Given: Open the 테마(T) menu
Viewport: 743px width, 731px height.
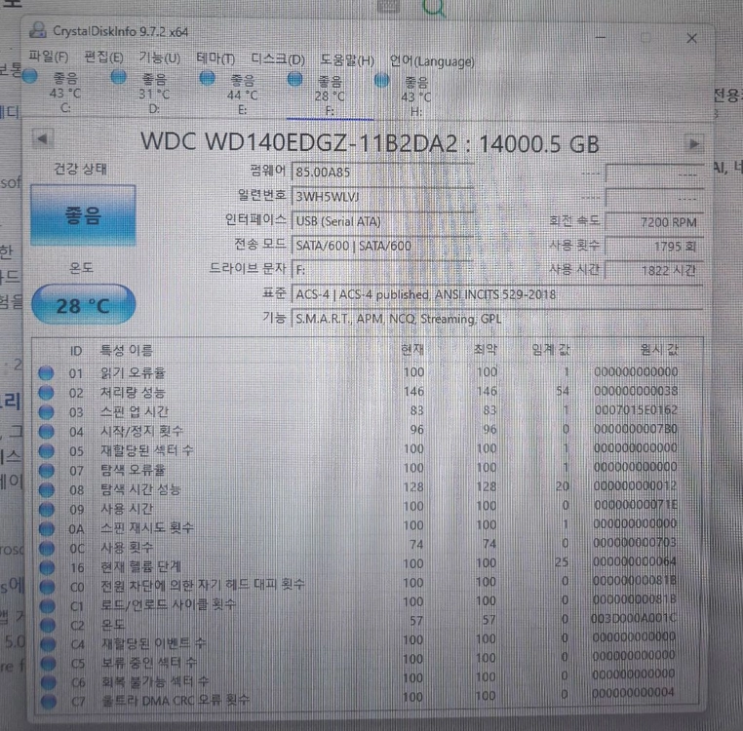Looking at the screenshot, I should tap(215, 58).
